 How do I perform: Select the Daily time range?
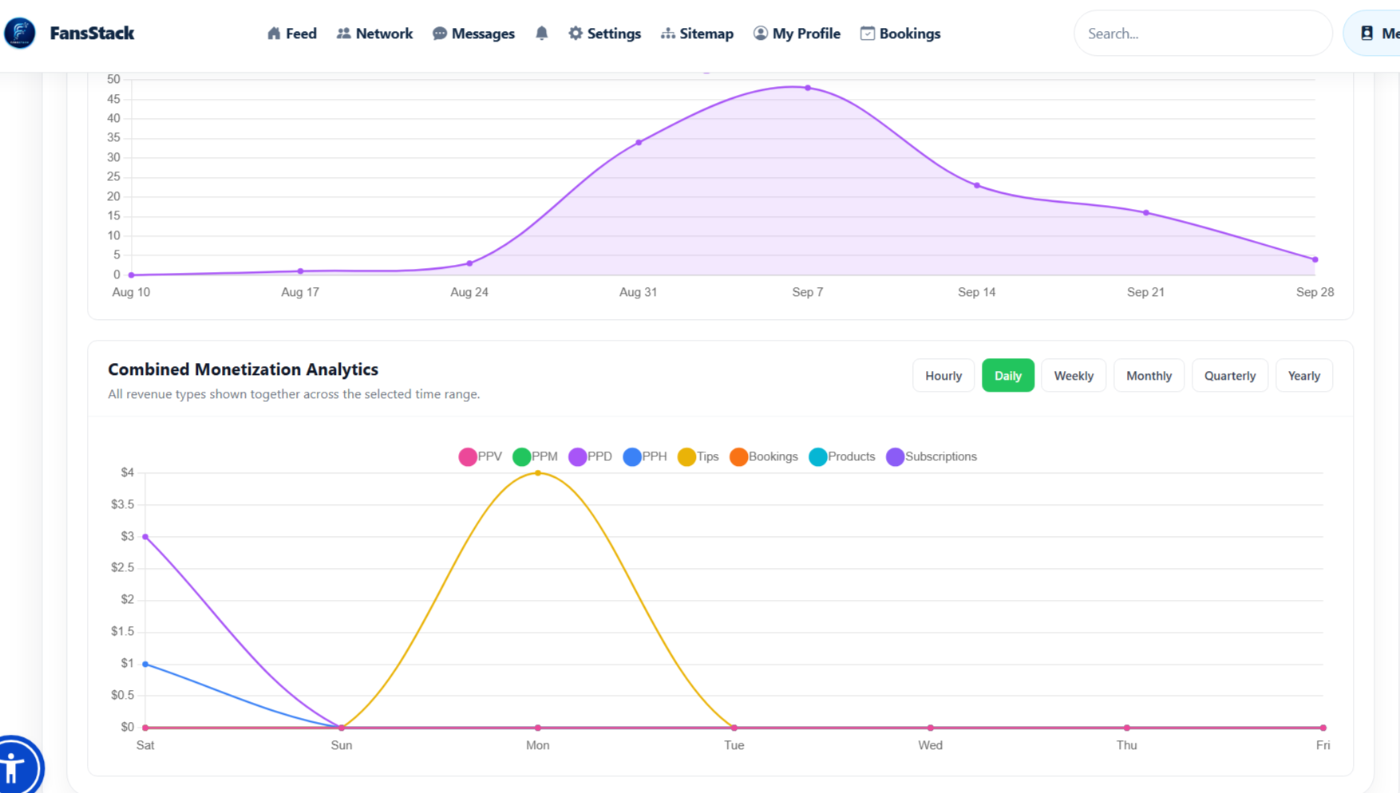click(x=1008, y=376)
